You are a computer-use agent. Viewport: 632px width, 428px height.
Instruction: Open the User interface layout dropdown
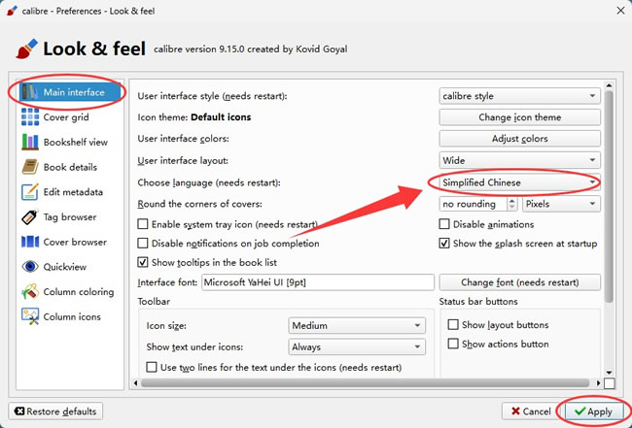pyautogui.click(x=519, y=160)
